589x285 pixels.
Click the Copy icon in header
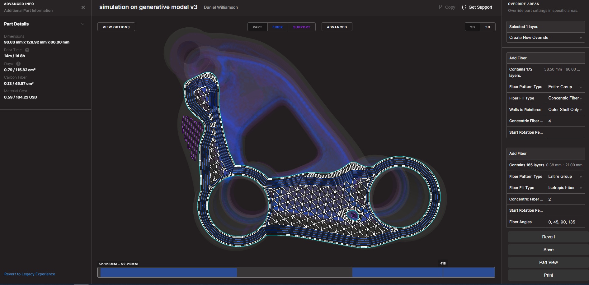(x=440, y=7)
